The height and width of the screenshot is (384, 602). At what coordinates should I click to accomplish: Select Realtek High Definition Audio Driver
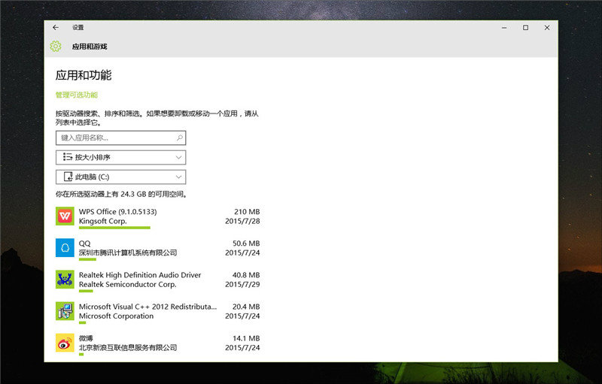point(140,275)
